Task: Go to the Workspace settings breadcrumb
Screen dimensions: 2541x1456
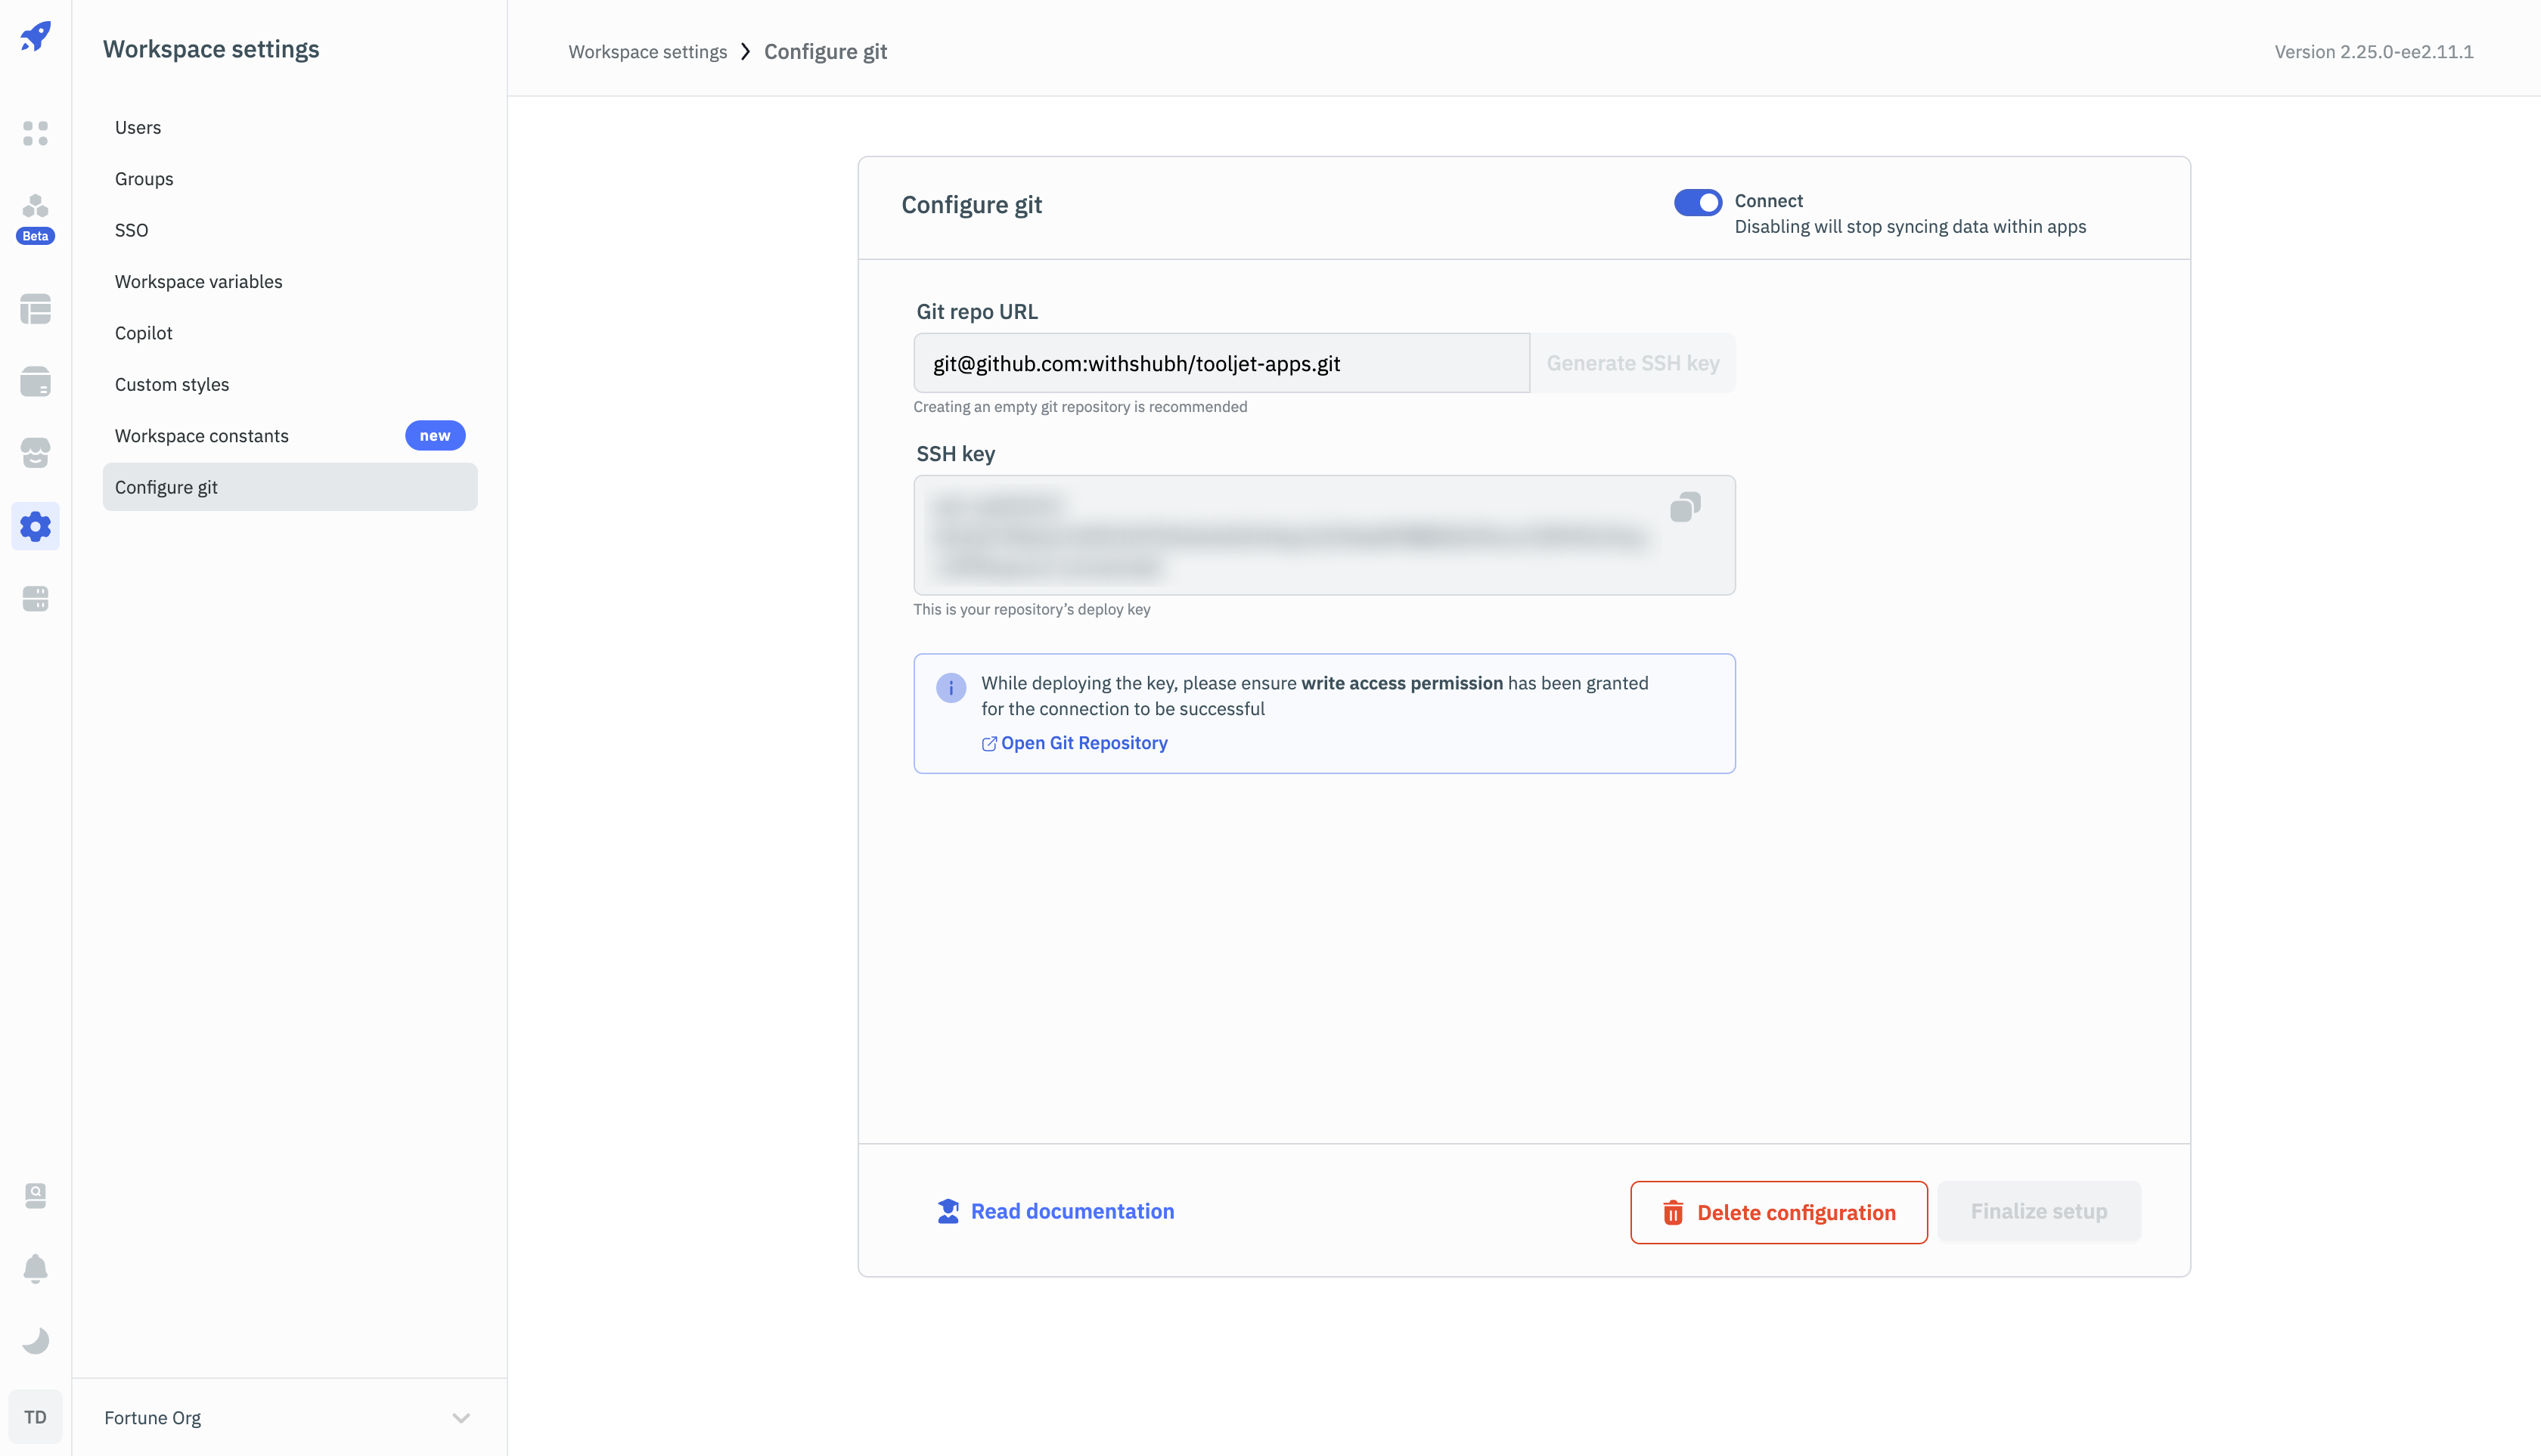Action: [x=647, y=52]
